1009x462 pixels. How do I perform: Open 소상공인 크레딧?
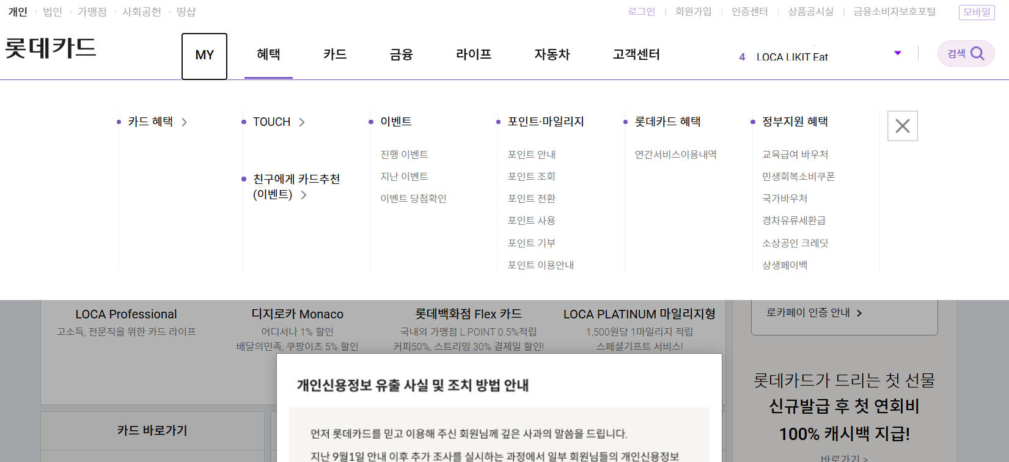coord(795,243)
